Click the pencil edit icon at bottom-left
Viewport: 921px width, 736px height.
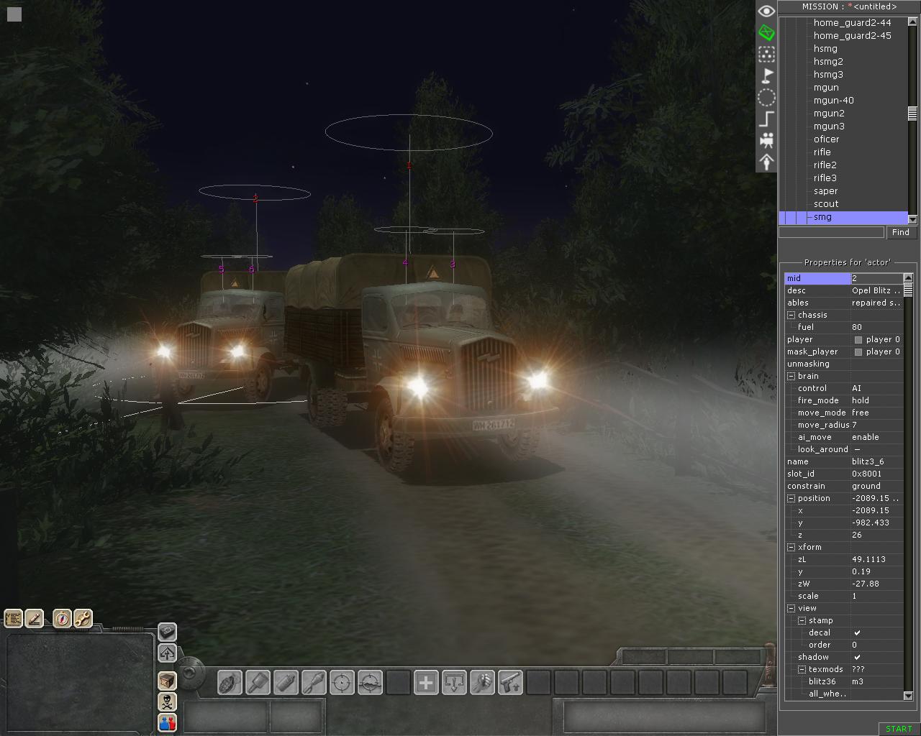tap(35, 618)
